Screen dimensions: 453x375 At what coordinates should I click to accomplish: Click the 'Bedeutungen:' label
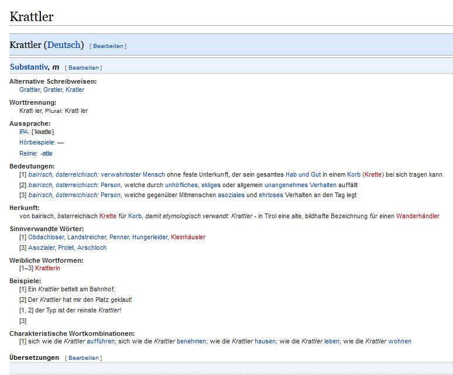(32, 166)
